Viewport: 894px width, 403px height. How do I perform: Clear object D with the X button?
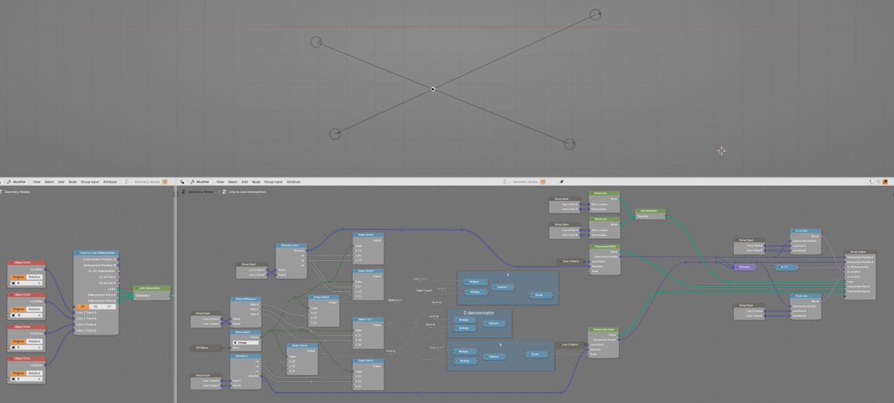point(39,379)
